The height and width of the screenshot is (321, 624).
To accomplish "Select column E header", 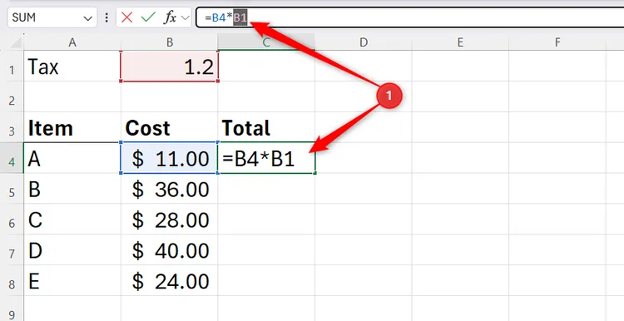I will click(x=460, y=42).
